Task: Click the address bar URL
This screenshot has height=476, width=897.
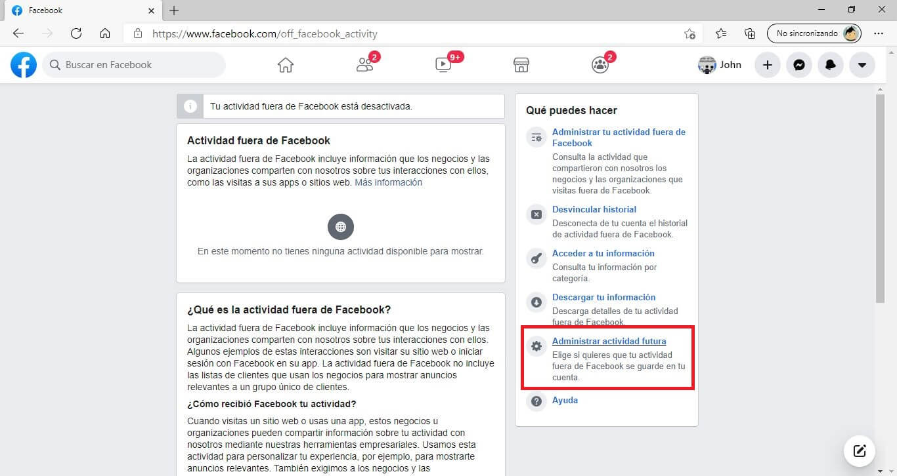Action: [265, 33]
